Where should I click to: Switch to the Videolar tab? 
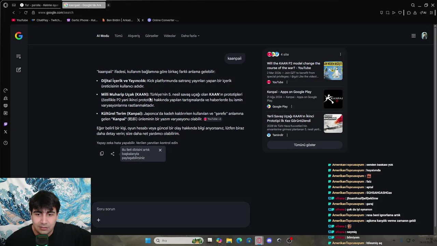[170, 36]
